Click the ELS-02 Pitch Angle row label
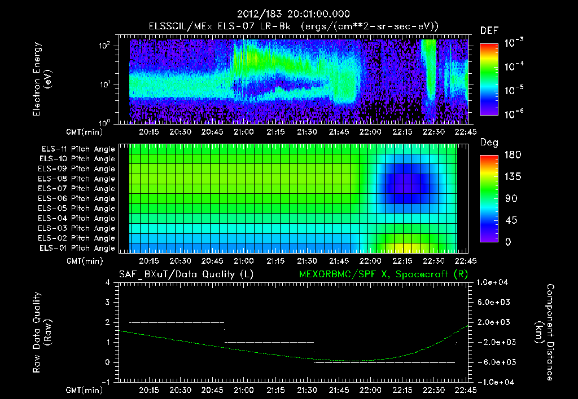Image resolution: width=578 pixels, height=399 pixels. [77, 238]
